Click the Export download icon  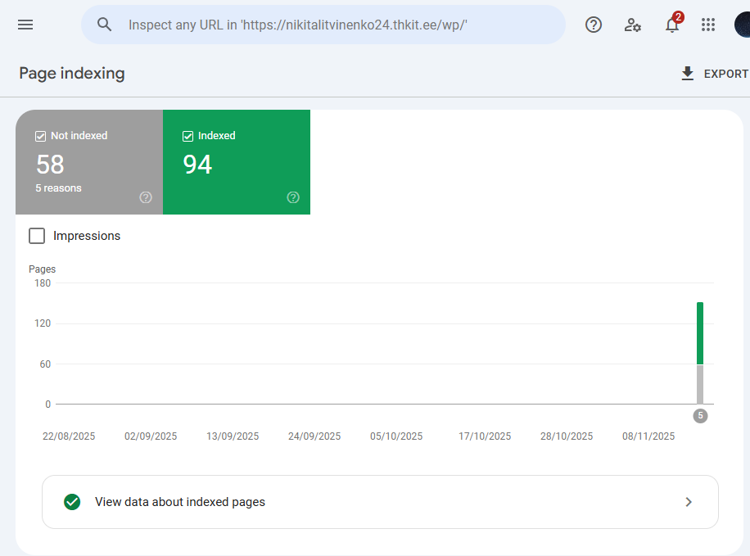click(x=688, y=74)
